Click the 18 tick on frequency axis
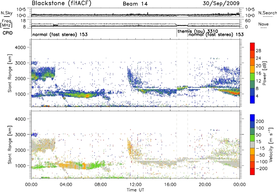The height and width of the screenshot is (192, 277). point(23,21)
